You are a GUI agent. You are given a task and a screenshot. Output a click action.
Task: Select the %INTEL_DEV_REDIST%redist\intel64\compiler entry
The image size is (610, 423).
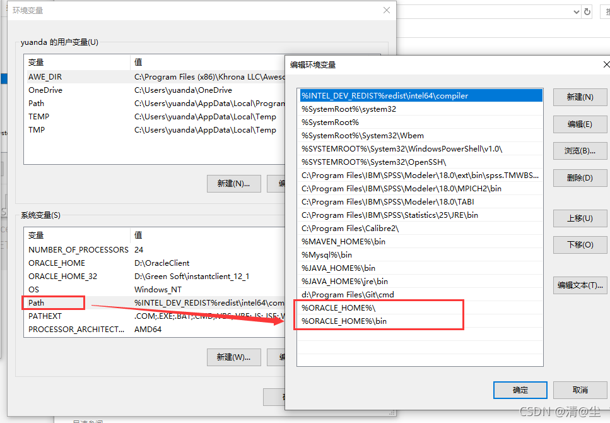(421, 96)
